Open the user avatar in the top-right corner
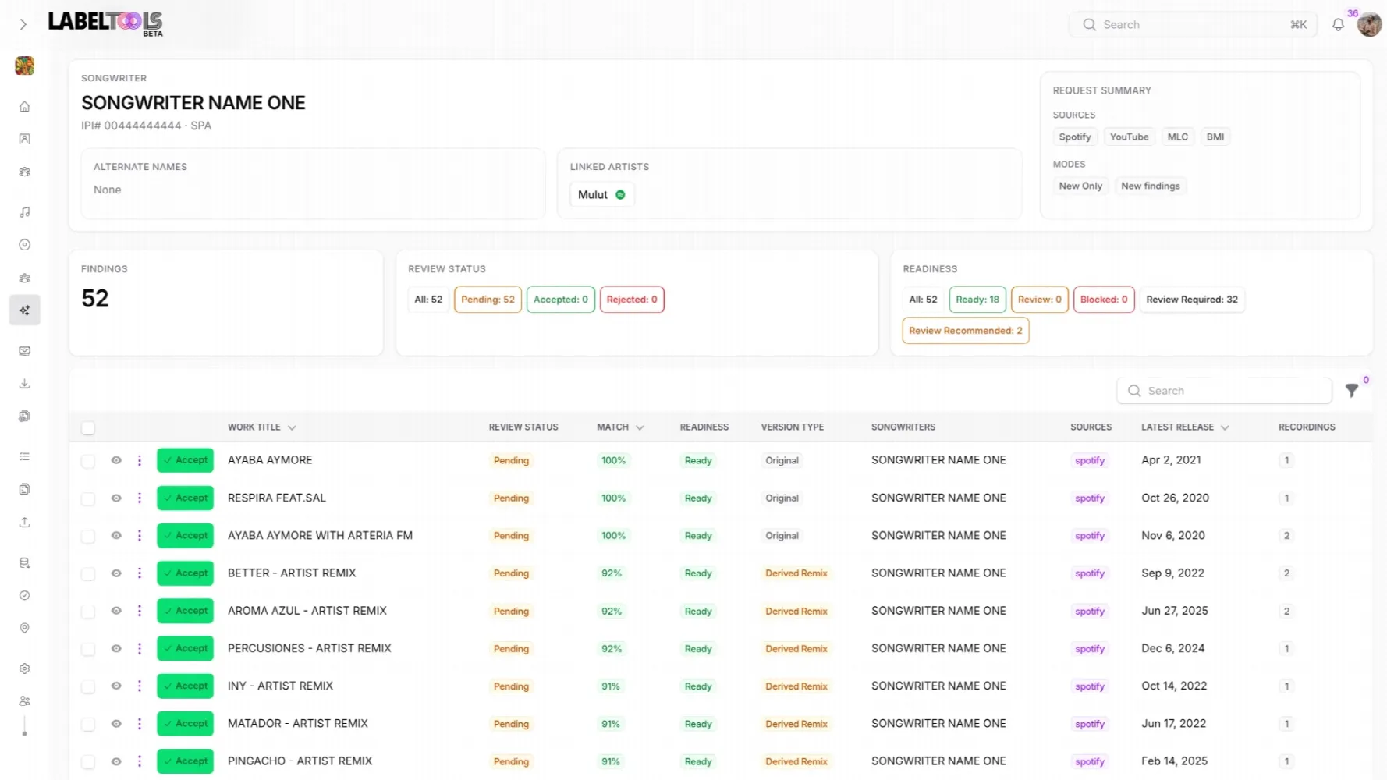The image size is (1387, 780). pyautogui.click(x=1369, y=25)
